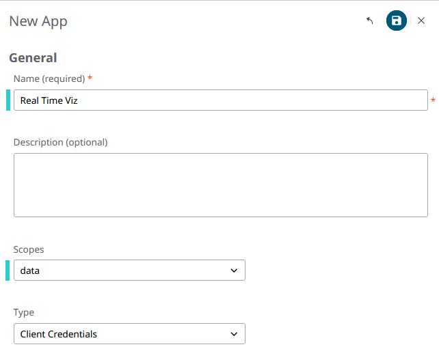Click red asterisk next to Name label
This screenshot has height=362, width=439.
[x=90, y=78]
